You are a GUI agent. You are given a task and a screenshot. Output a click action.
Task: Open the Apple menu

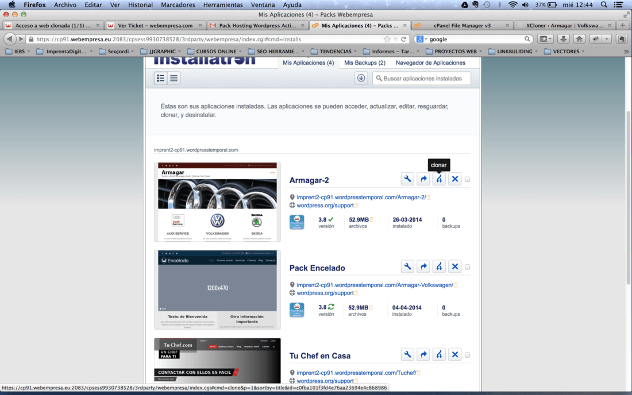coord(11,5)
